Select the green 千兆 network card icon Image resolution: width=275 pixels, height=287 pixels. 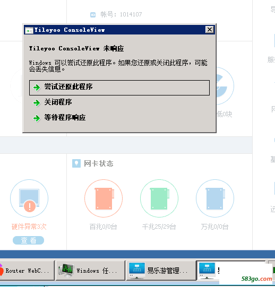[159, 198]
